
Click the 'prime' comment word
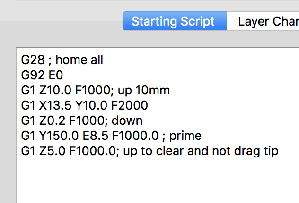pos(185,136)
